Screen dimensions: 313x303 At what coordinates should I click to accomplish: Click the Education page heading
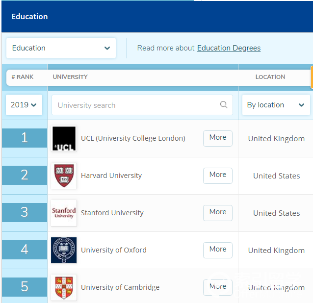coord(30,17)
